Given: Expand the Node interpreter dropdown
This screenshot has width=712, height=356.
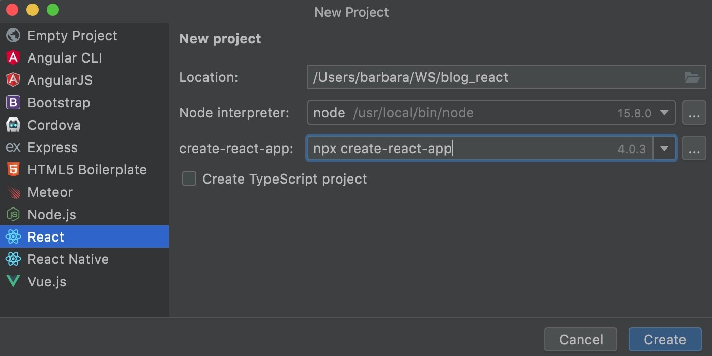Looking at the screenshot, I should click(664, 113).
